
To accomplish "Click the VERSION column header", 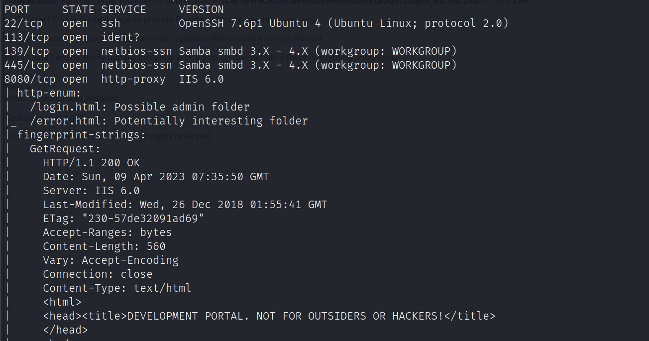I will [202, 9].
